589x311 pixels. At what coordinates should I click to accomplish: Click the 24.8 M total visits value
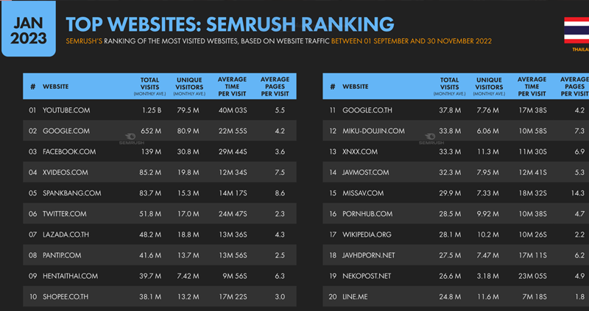(450, 297)
